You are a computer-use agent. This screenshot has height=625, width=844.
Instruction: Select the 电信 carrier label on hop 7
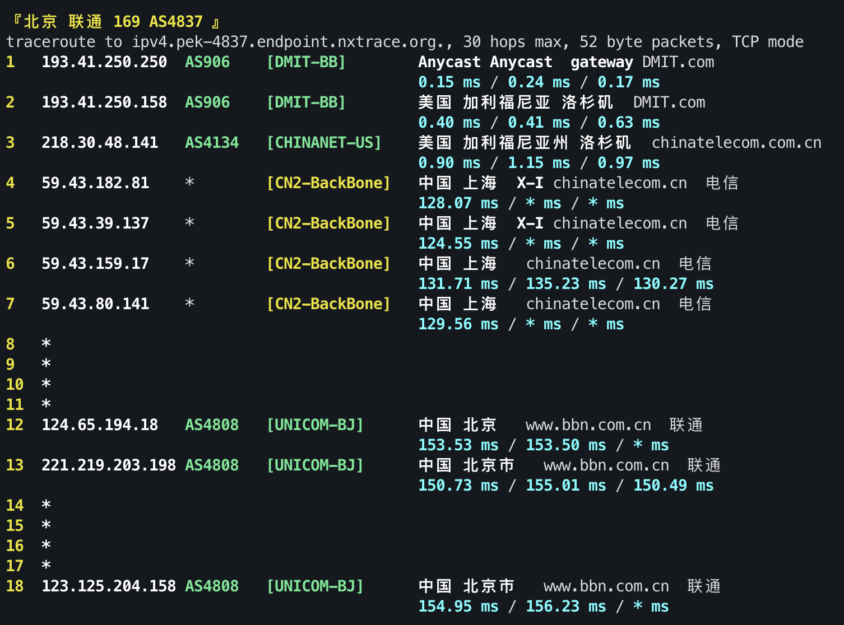[695, 304]
